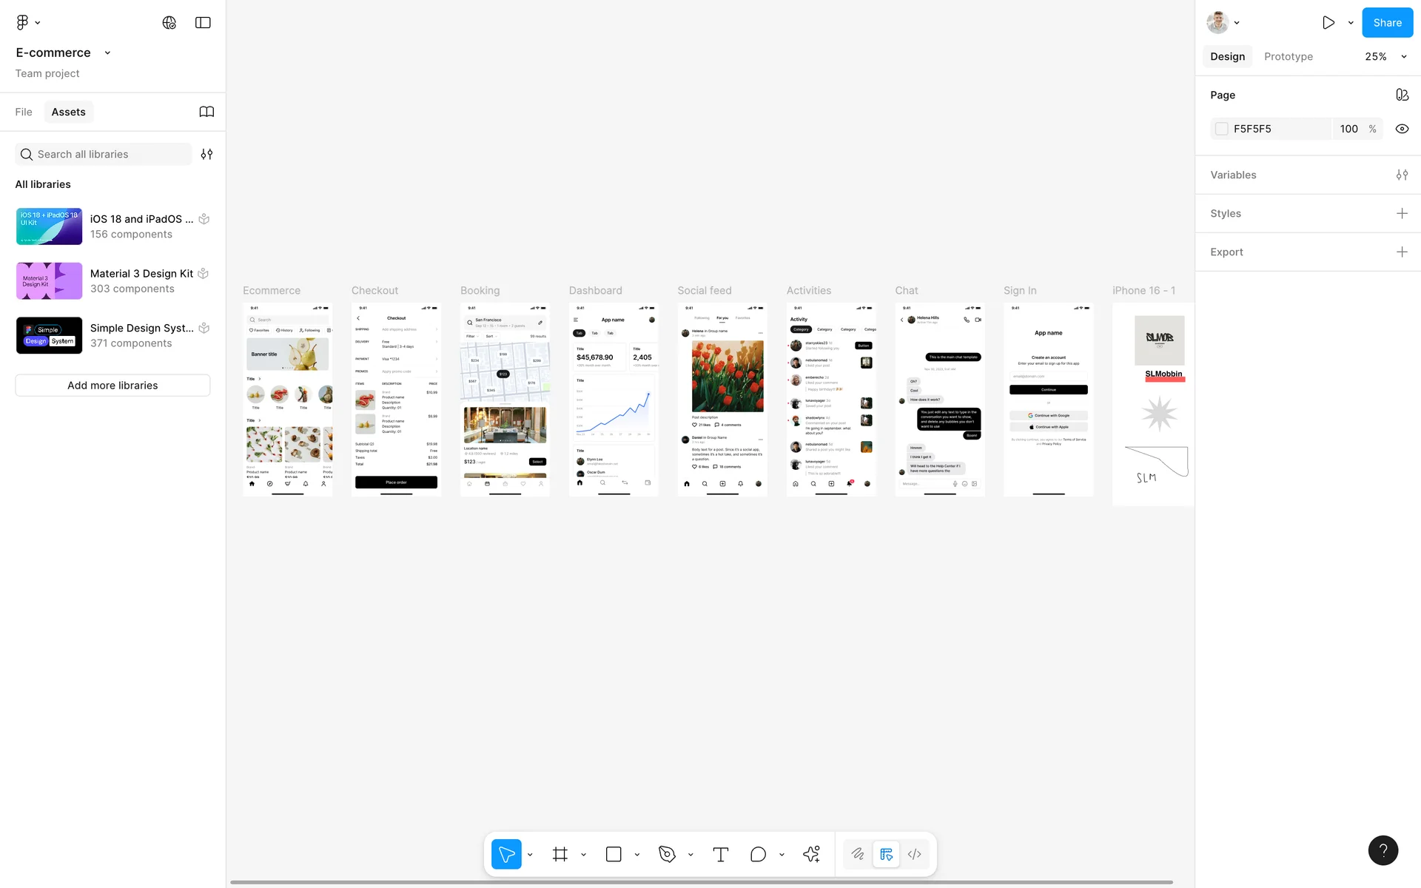Click Add more libraries button
Image resolution: width=1421 pixels, height=888 pixels.
coord(112,385)
